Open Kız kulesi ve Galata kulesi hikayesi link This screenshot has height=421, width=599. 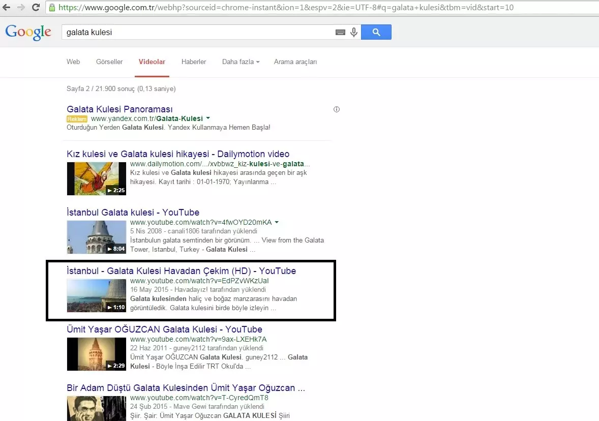(178, 154)
